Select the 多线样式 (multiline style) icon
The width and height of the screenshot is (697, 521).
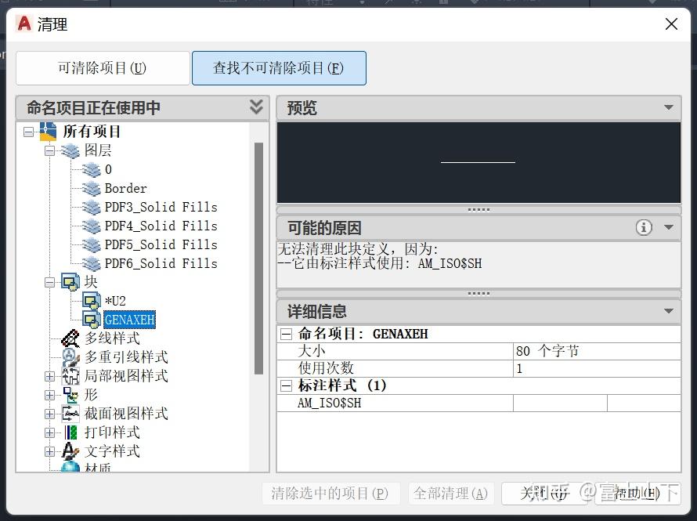point(70,338)
